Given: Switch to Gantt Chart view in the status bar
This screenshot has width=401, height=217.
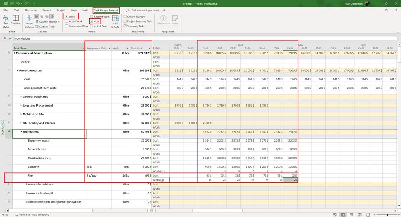Looking at the screenshot, I should [x=335, y=215].
